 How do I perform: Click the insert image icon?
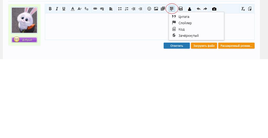coord(156,9)
